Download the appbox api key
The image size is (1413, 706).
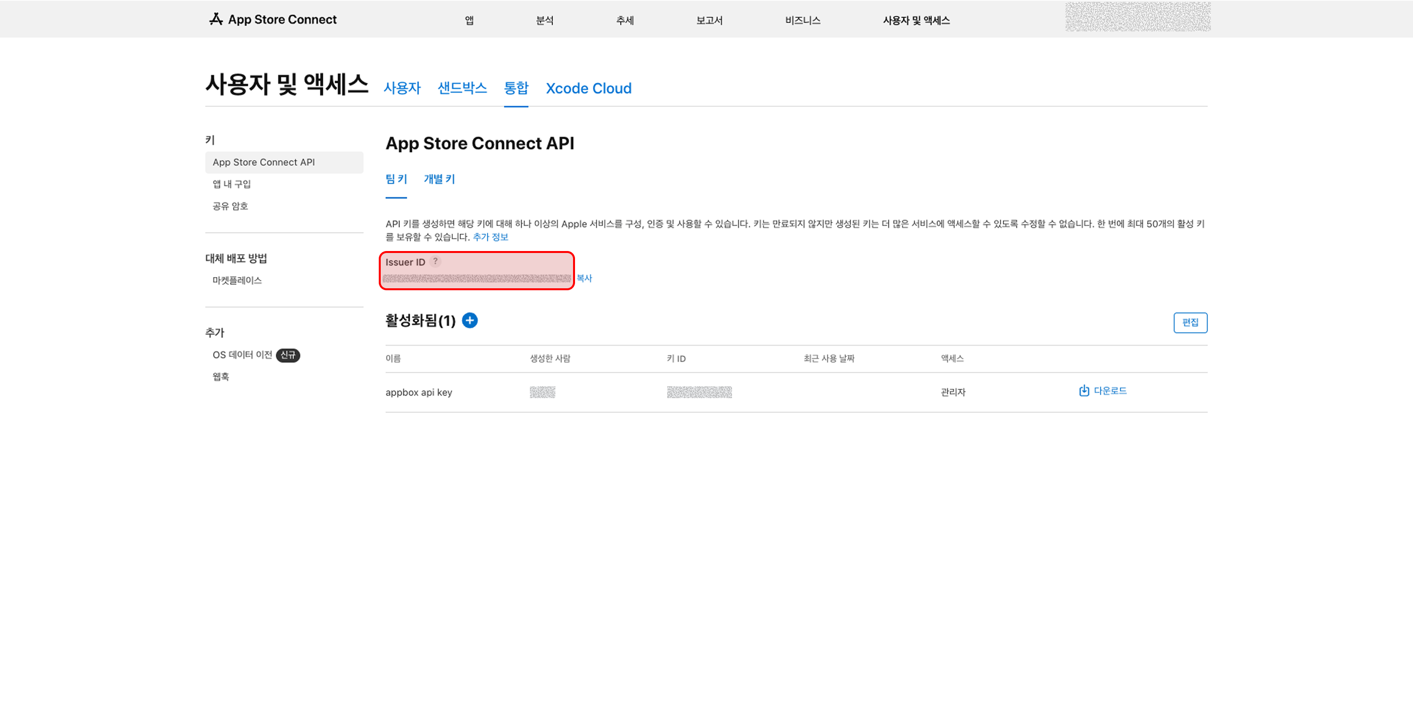(x=1102, y=391)
